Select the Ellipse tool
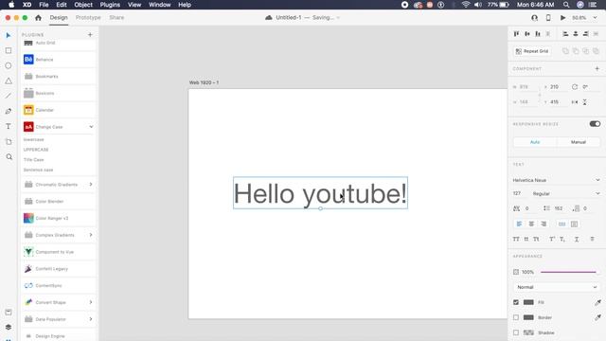The image size is (606, 341). [9, 65]
